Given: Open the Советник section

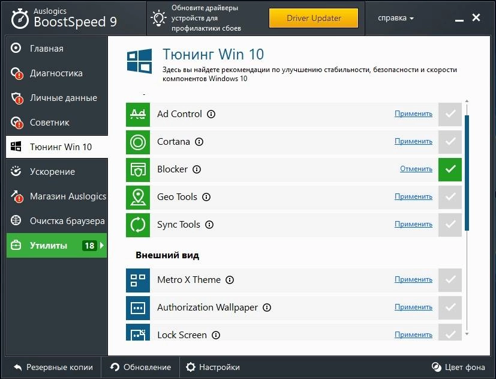Looking at the screenshot, I should 56,123.
